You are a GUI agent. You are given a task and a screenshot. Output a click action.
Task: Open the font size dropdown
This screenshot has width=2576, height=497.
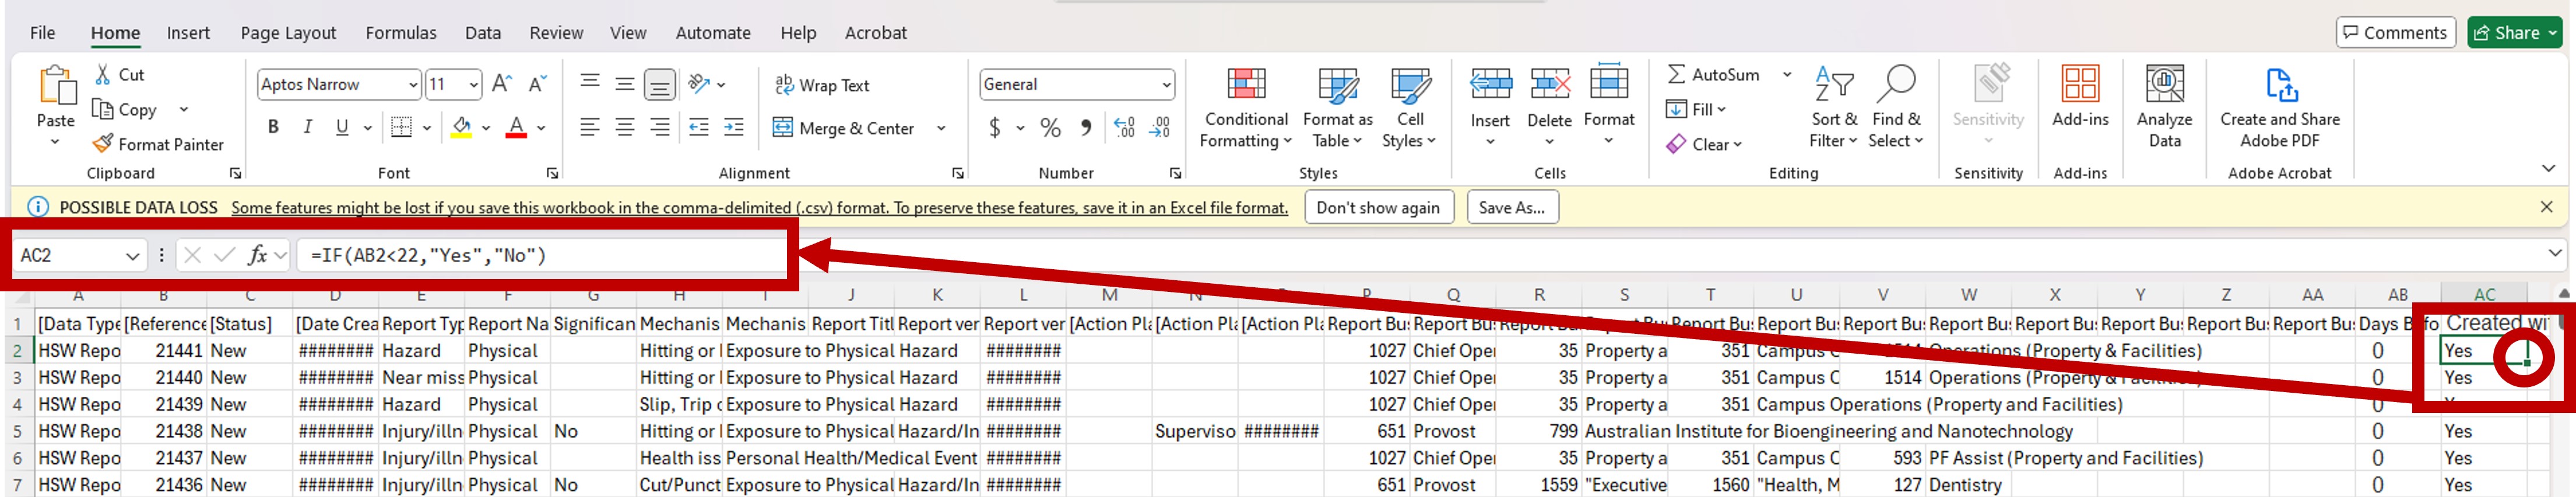474,85
